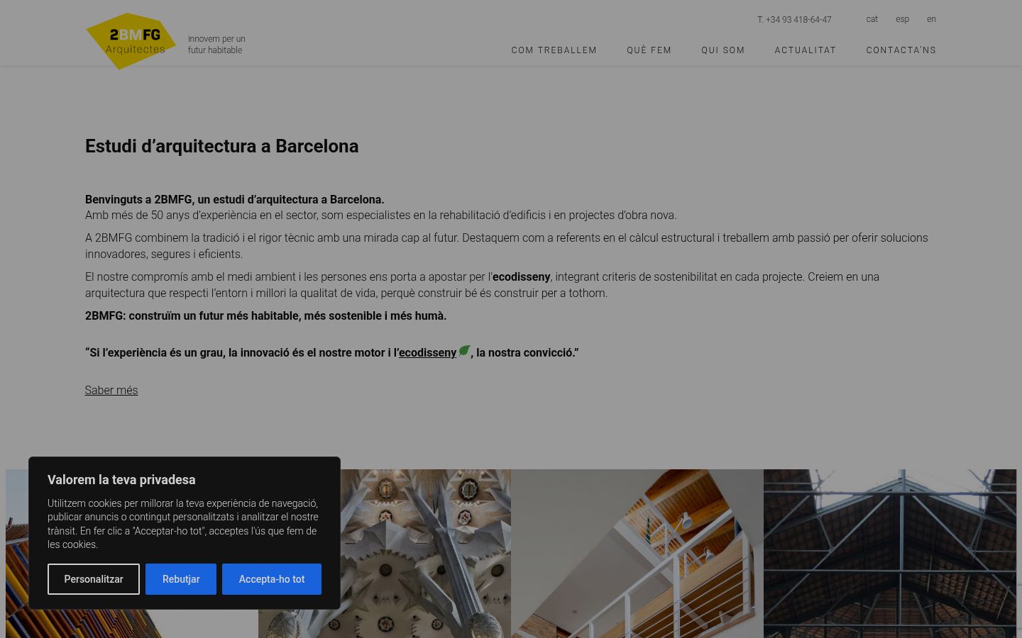This screenshot has height=638, width=1022.
Task: Click the heading Estudi d'arquitectura a Barcelona
Action: tap(222, 146)
